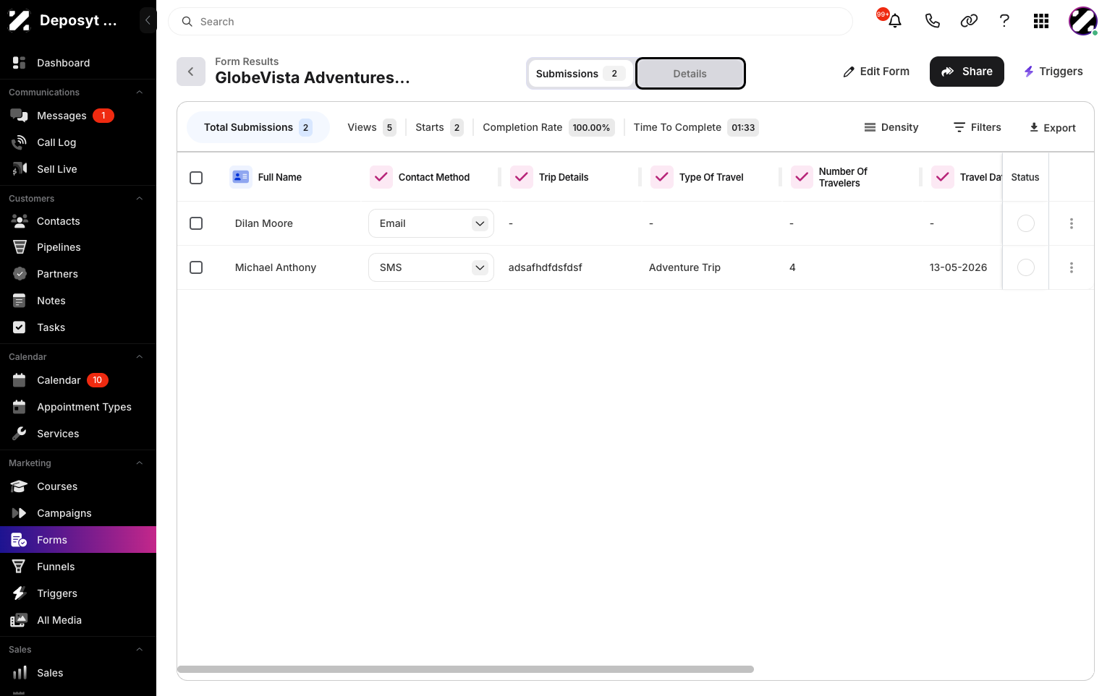The height and width of the screenshot is (696, 1115).
Task: Open Calendar in the sidebar
Action: point(78,380)
